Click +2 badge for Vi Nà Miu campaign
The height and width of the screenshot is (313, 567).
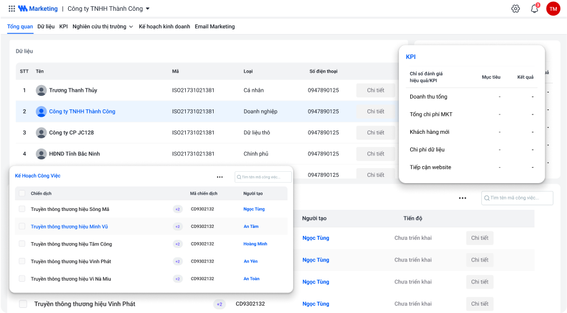[178, 279]
